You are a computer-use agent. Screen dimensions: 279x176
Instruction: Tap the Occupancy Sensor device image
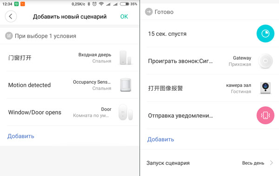pos(126,85)
